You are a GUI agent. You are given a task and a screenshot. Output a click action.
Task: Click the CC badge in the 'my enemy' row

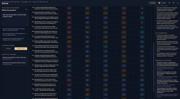pos(142,13)
